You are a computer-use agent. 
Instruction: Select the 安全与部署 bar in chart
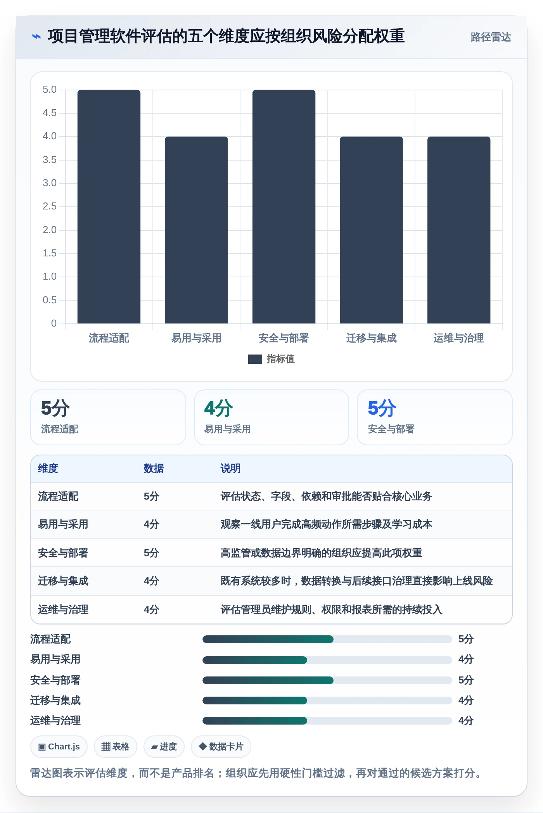284,207
